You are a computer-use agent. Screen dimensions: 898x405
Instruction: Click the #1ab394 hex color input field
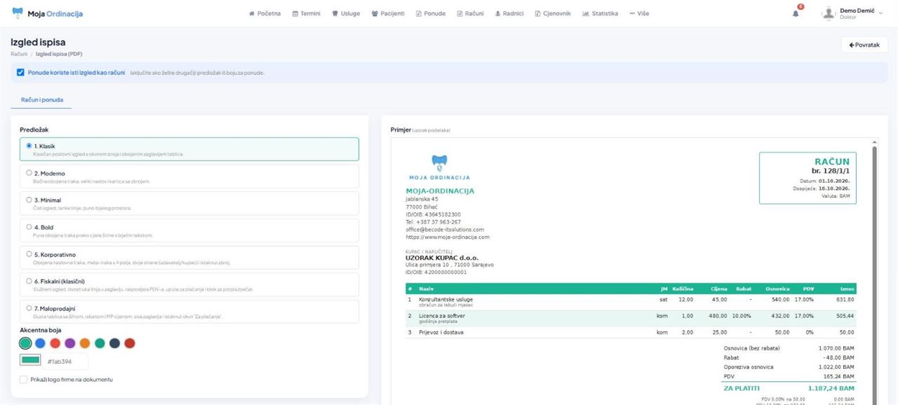65,361
